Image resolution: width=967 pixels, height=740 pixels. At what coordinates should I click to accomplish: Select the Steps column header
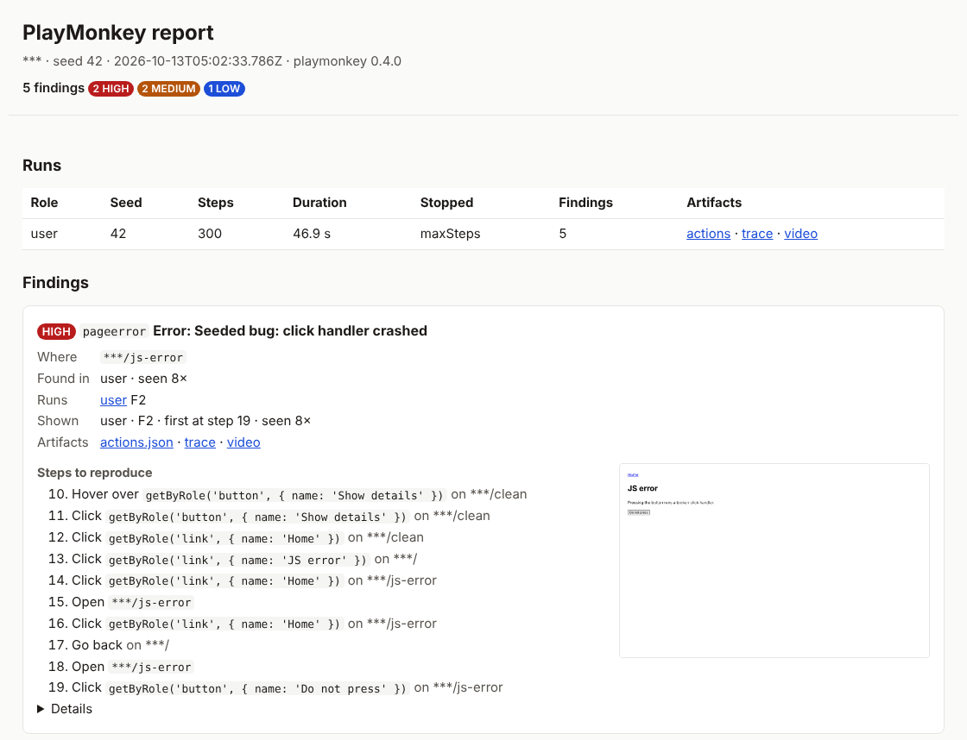click(x=215, y=203)
